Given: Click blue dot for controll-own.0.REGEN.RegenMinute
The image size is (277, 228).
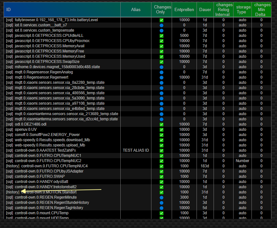Looking at the screenshot, I should tap(162, 197).
